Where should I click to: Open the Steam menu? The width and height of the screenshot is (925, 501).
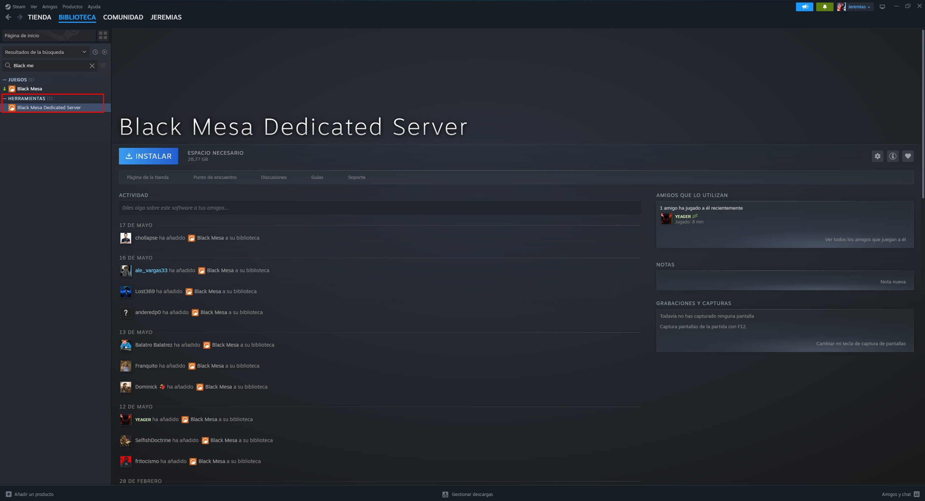tap(19, 7)
